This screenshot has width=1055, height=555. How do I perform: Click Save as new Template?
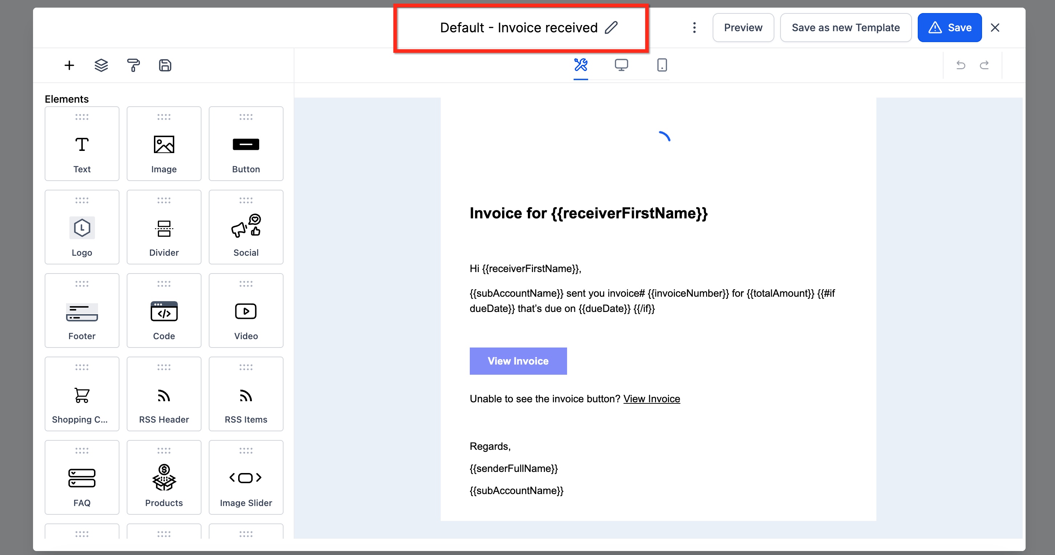click(845, 28)
